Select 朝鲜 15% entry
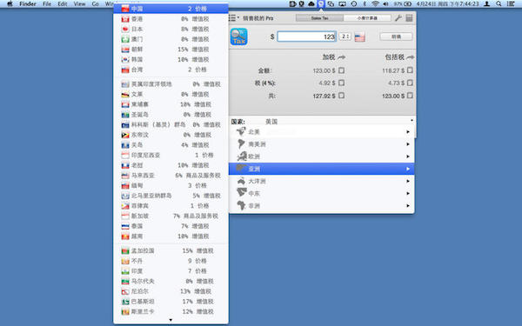This screenshot has height=326, width=522. pos(171,50)
